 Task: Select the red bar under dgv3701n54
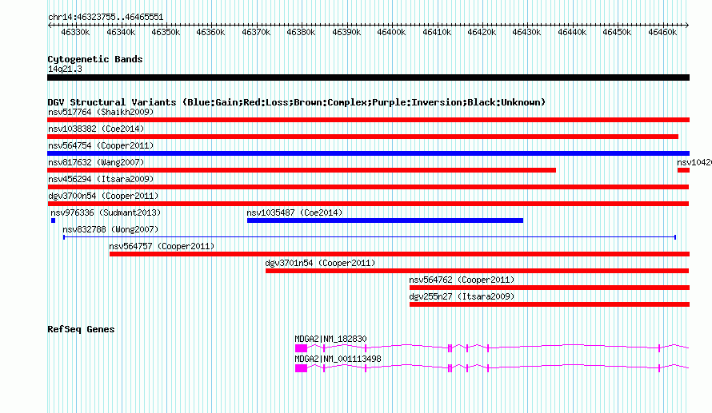click(x=478, y=271)
